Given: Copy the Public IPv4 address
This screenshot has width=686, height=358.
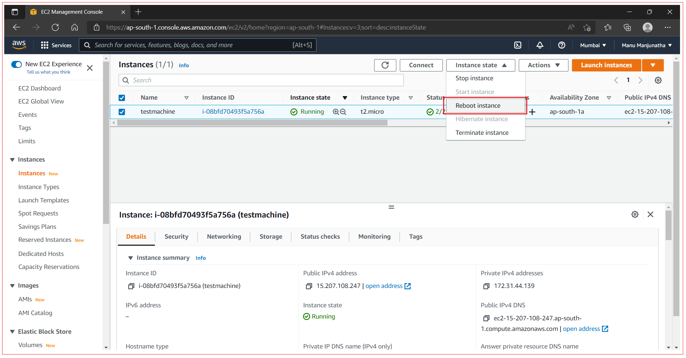Looking at the screenshot, I should click(309, 286).
